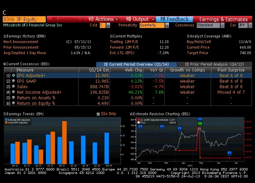Expand the Periodicity Quarterly dropdown

pyautogui.click(x=167, y=25)
